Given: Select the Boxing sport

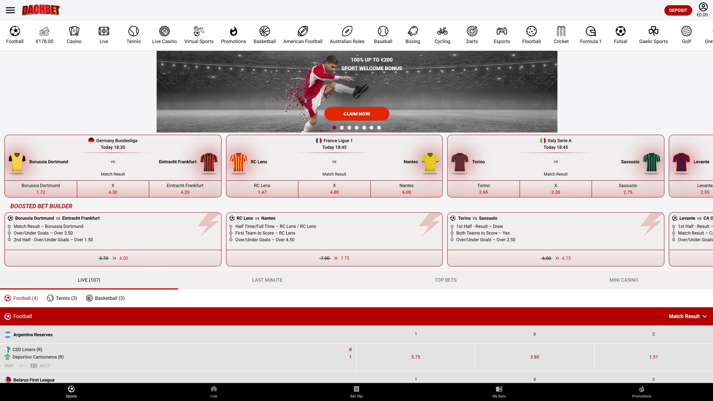Looking at the screenshot, I should tap(413, 35).
